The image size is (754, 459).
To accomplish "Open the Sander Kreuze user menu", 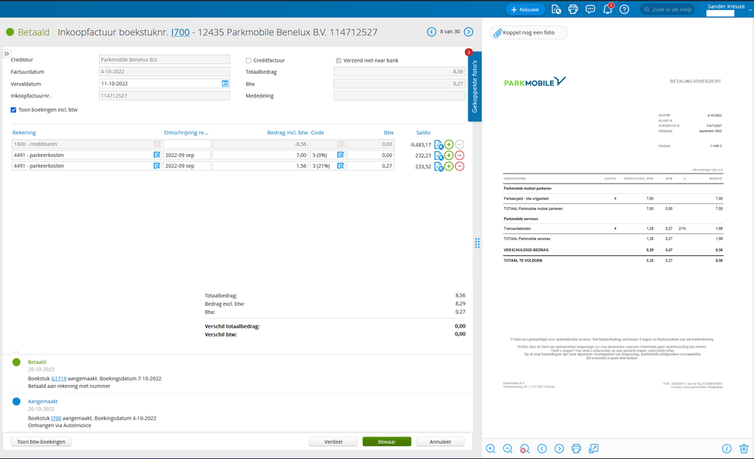I will (x=728, y=9).
